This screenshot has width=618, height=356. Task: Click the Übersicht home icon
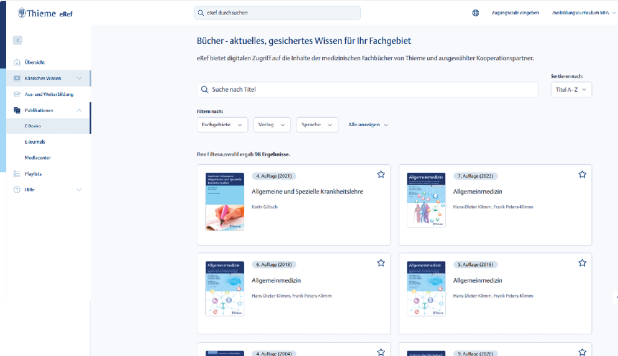point(17,62)
